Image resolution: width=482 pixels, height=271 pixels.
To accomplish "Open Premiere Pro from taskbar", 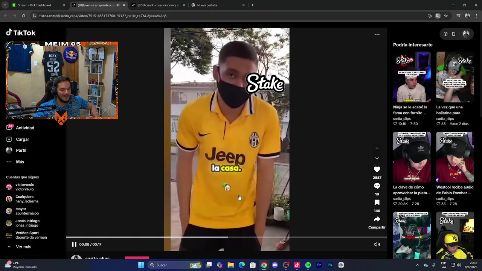I will click(x=319, y=265).
